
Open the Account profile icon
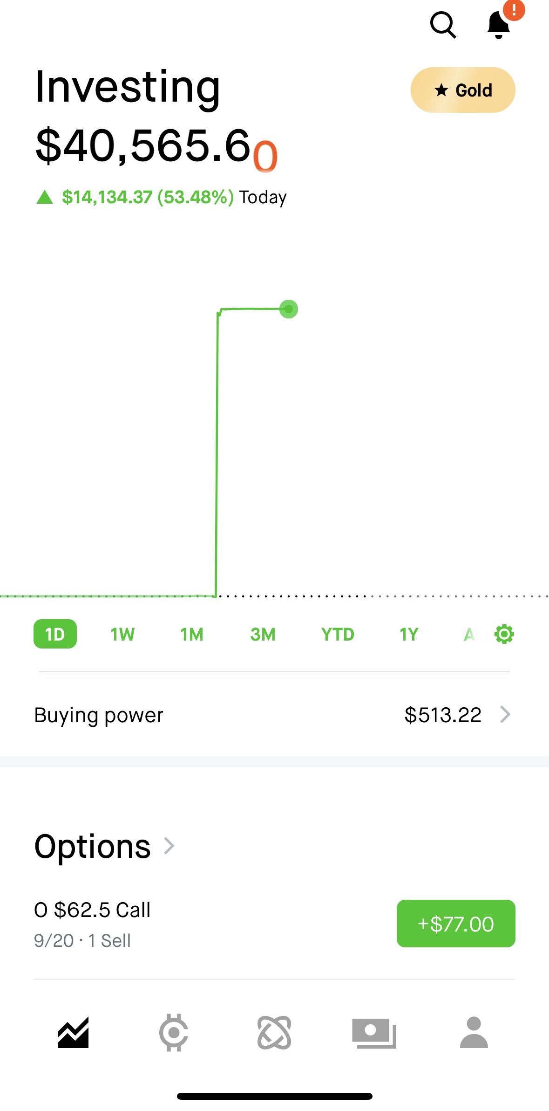point(474,1033)
